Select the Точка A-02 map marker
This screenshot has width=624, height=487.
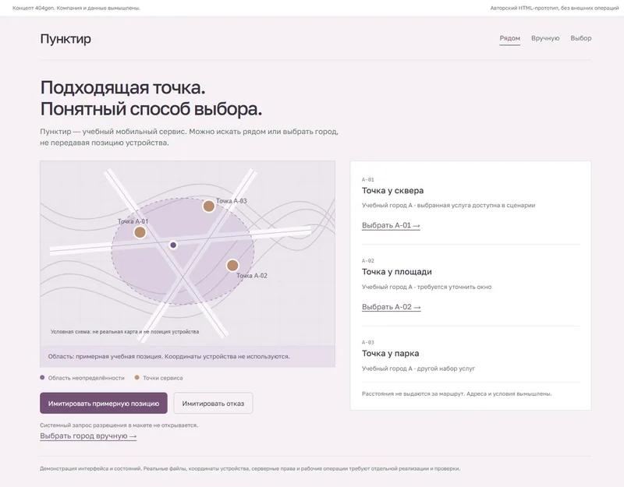[232, 265]
